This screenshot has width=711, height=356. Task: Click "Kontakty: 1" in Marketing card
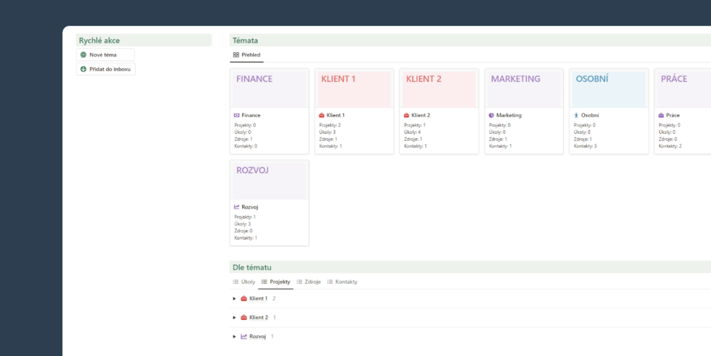(x=500, y=146)
